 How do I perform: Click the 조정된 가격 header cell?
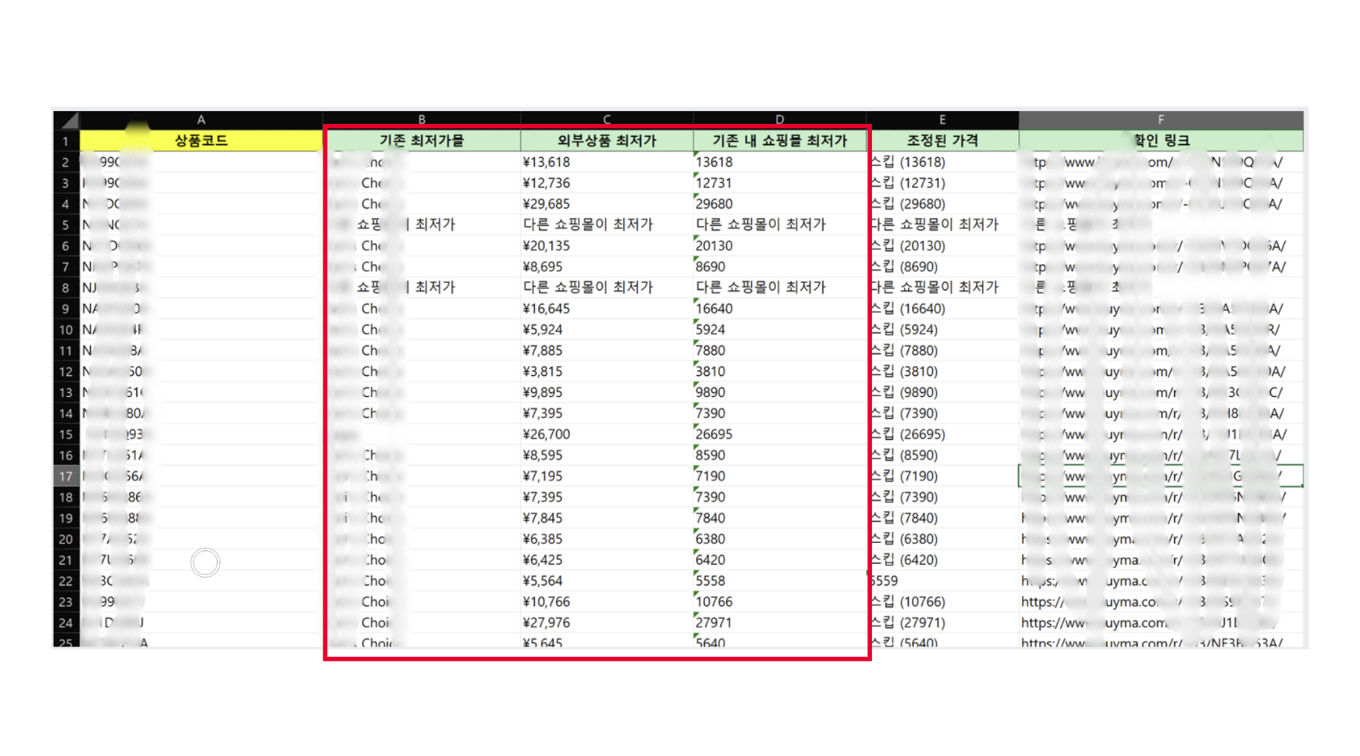[942, 141]
